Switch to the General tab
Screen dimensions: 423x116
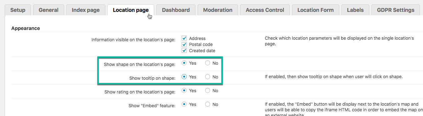[x=48, y=10]
